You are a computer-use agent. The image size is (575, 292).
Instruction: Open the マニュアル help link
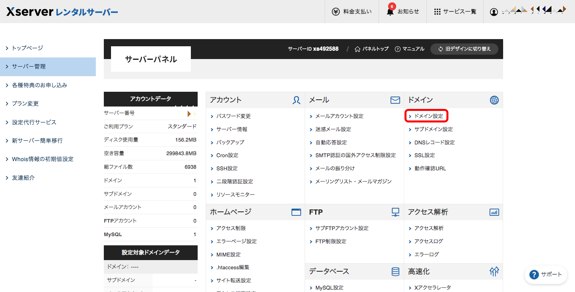409,49
